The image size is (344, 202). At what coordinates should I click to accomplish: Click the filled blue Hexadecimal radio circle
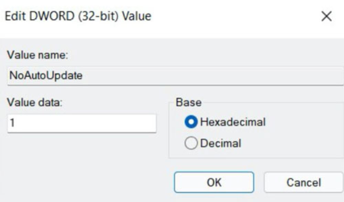tap(191, 122)
